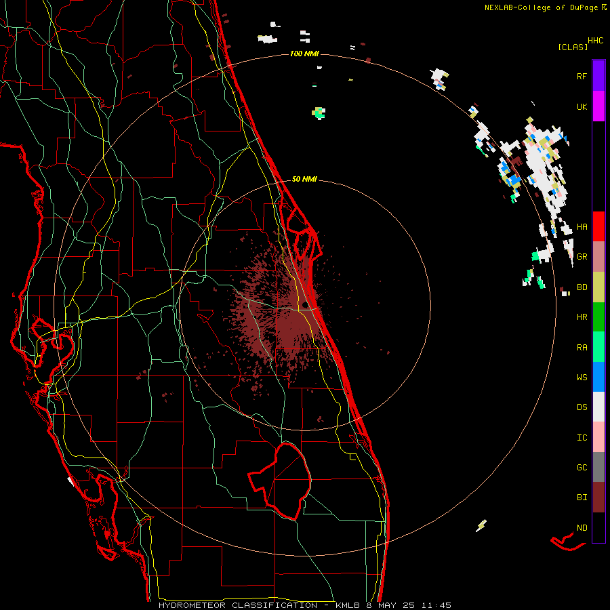Click the HHC product label

click(596, 41)
